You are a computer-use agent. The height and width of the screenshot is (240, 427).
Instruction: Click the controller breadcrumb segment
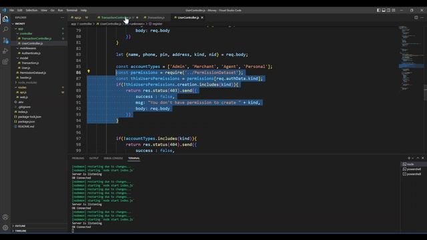pyautogui.click(x=85, y=24)
